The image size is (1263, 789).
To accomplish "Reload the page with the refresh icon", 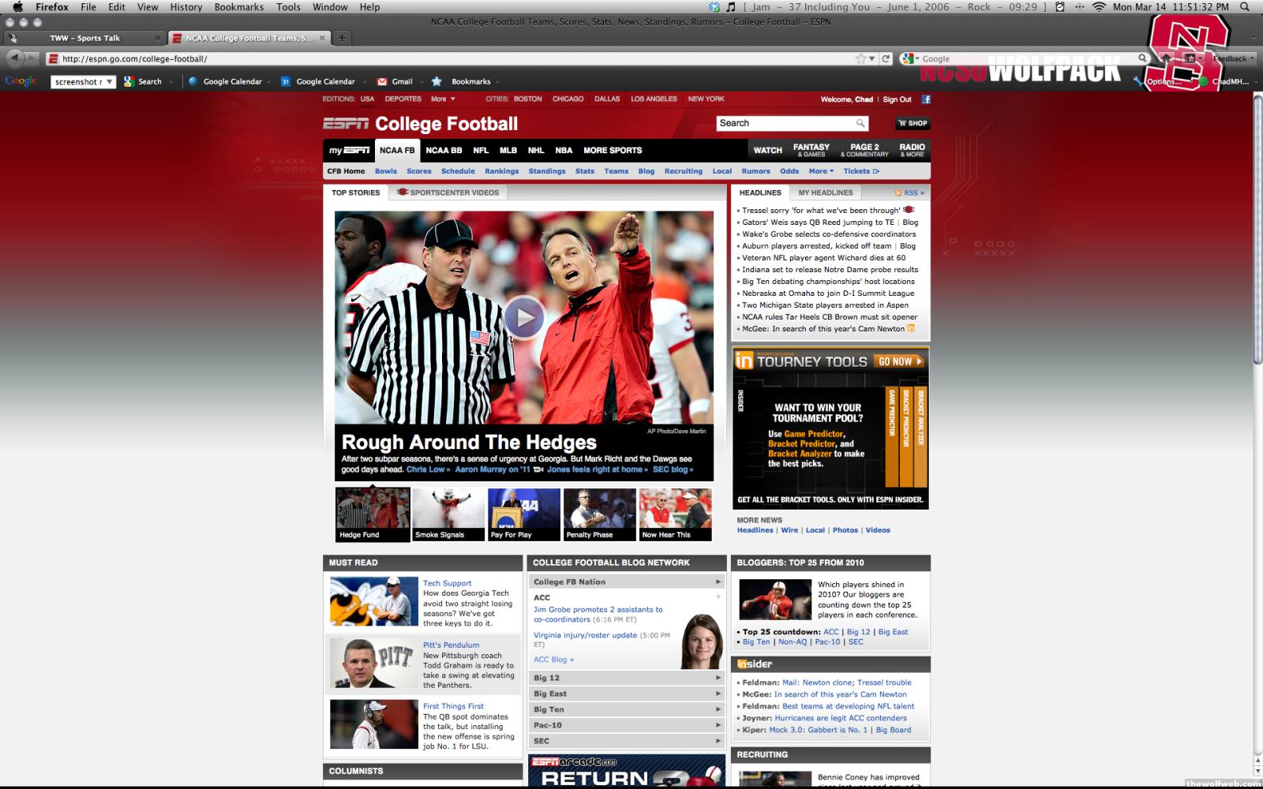I will click(x=886, y=58).
